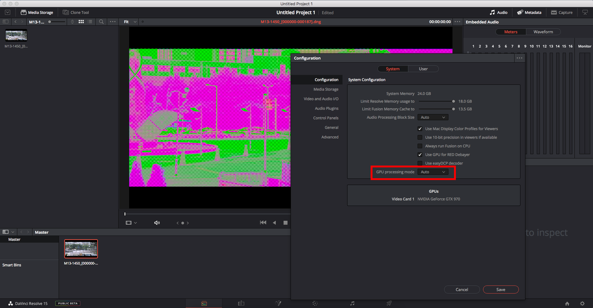
Task: Switch to the Fairlight page
Action: pos(352,303)
